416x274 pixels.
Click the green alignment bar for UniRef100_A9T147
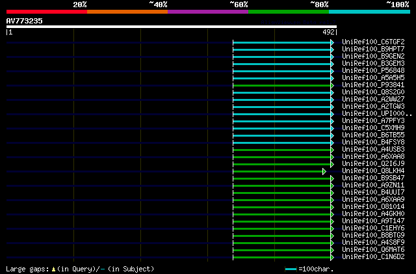[281, 222]
